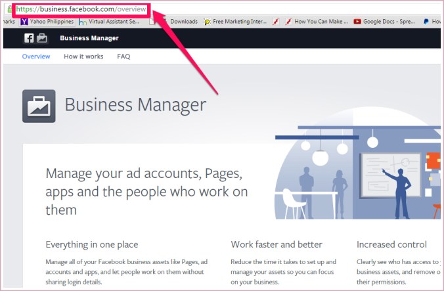Screen dimensions: 444x291
Task: Click the "Increased control" heading
Action: coord(391,244)
